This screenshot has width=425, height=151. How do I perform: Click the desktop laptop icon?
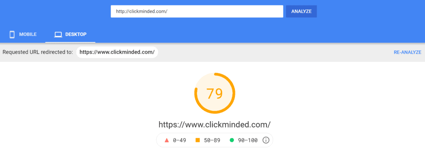click(x=58, y=34)
